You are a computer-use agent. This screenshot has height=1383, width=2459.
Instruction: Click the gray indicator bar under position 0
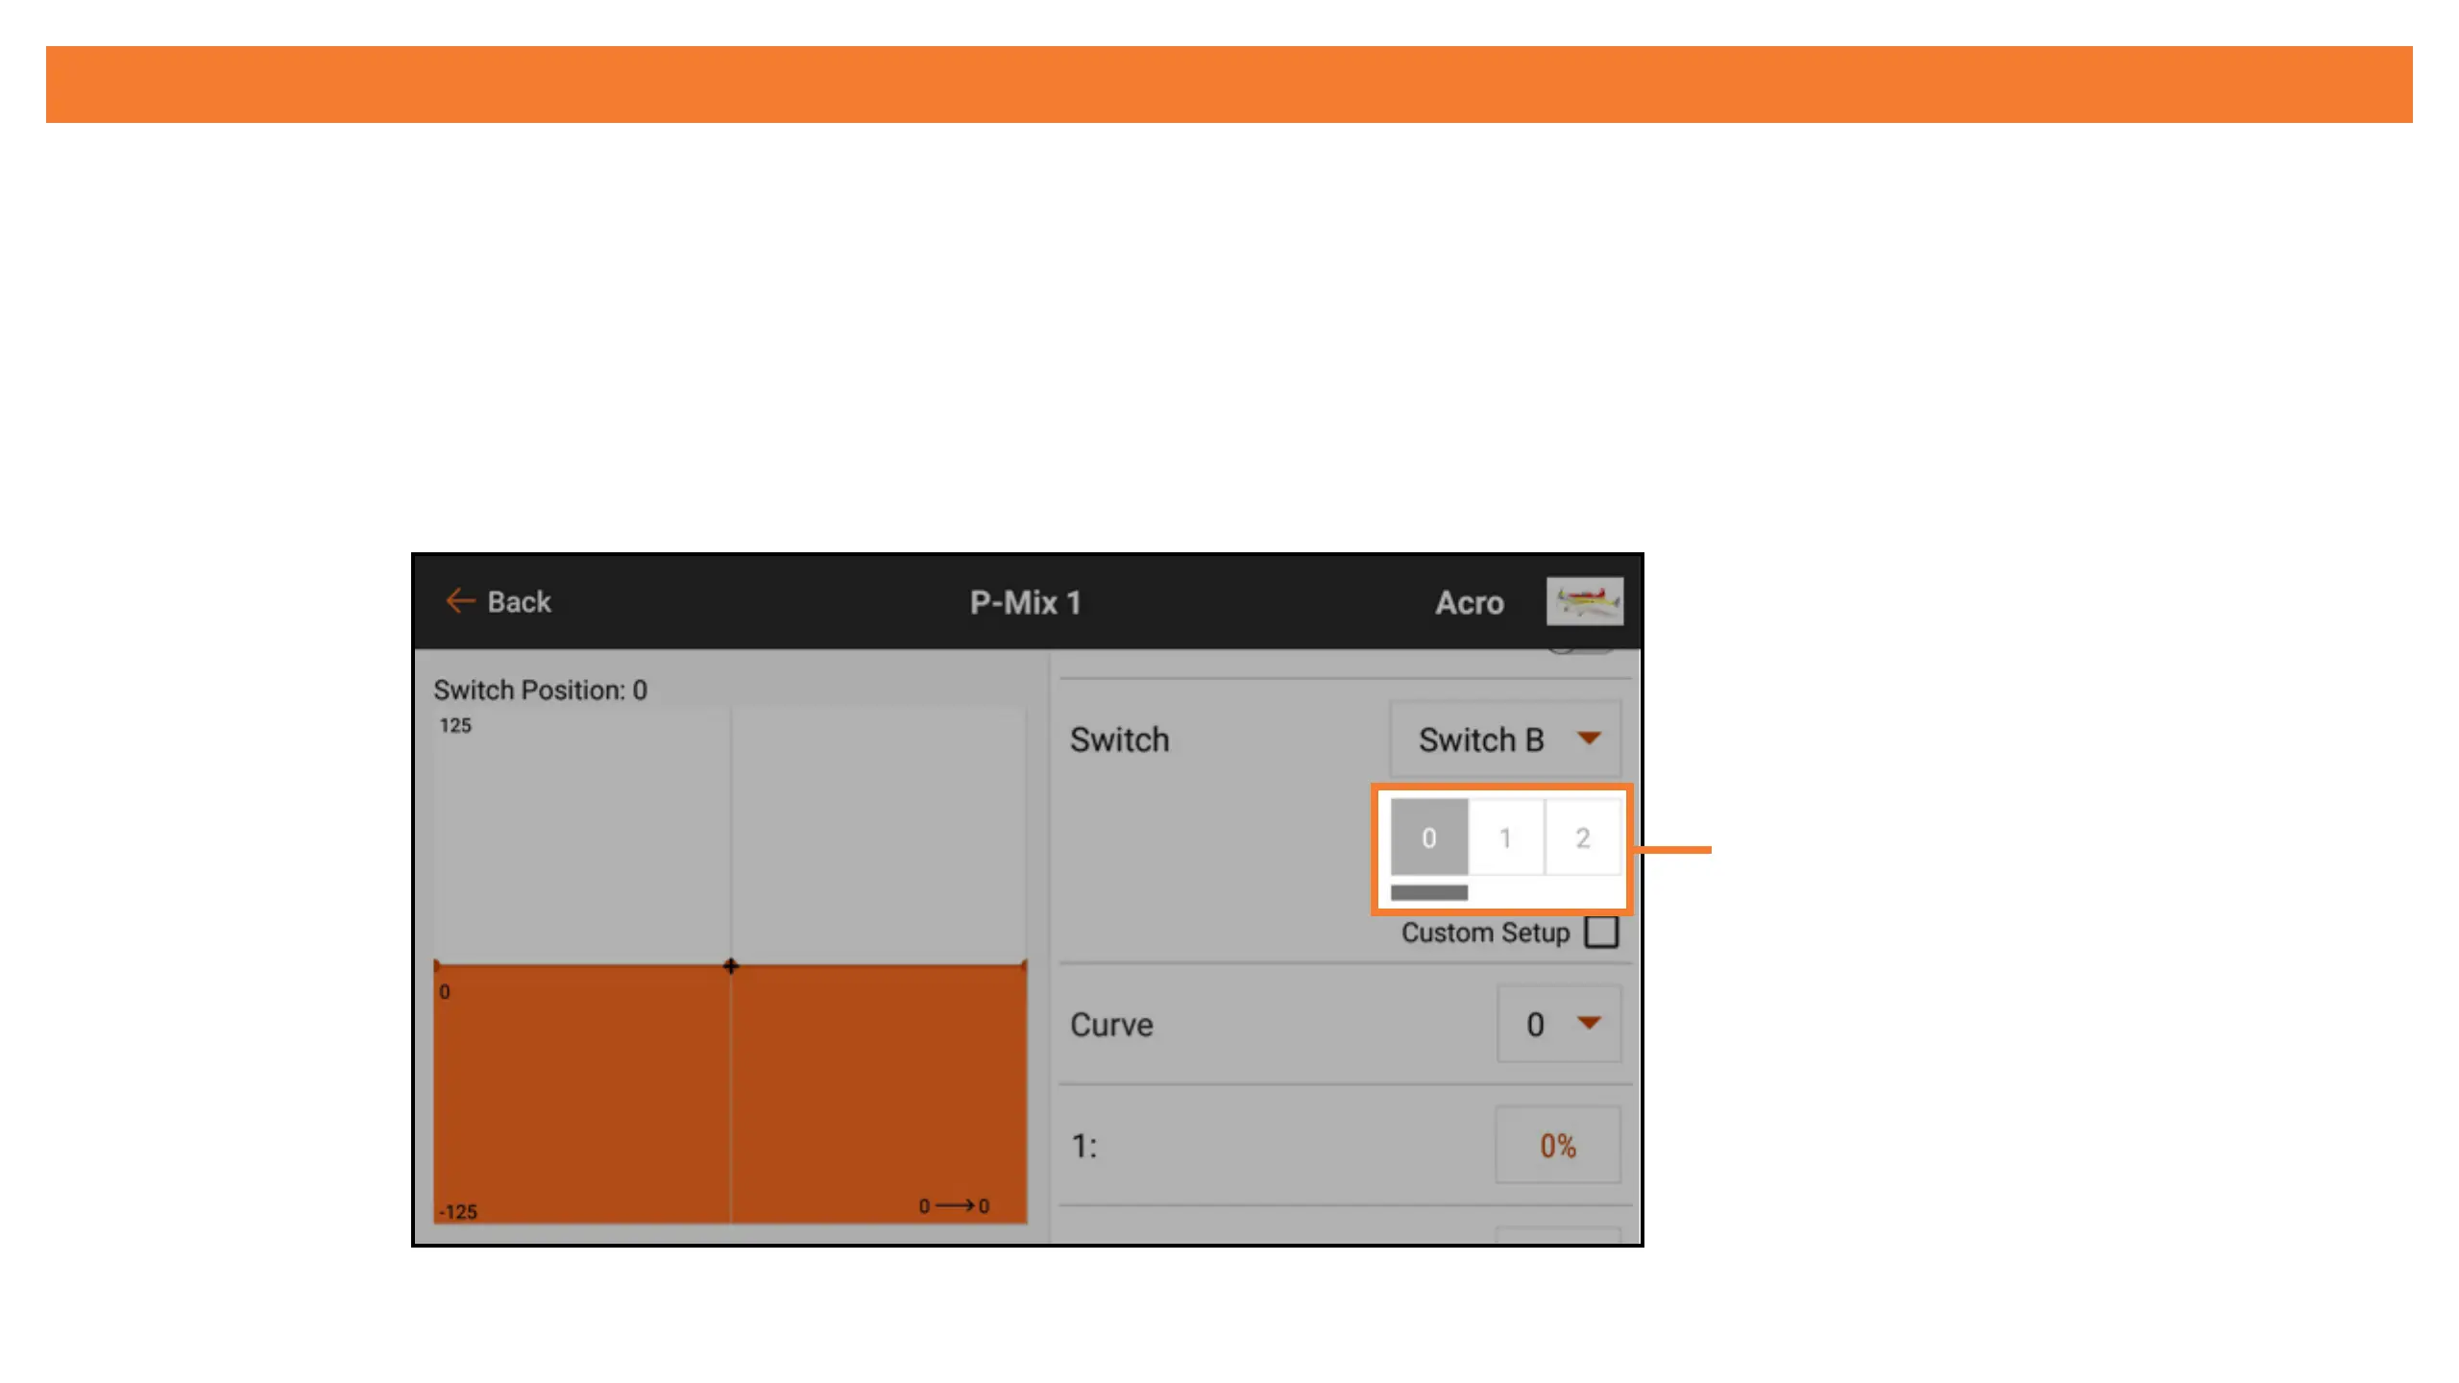pos(1429,893)
